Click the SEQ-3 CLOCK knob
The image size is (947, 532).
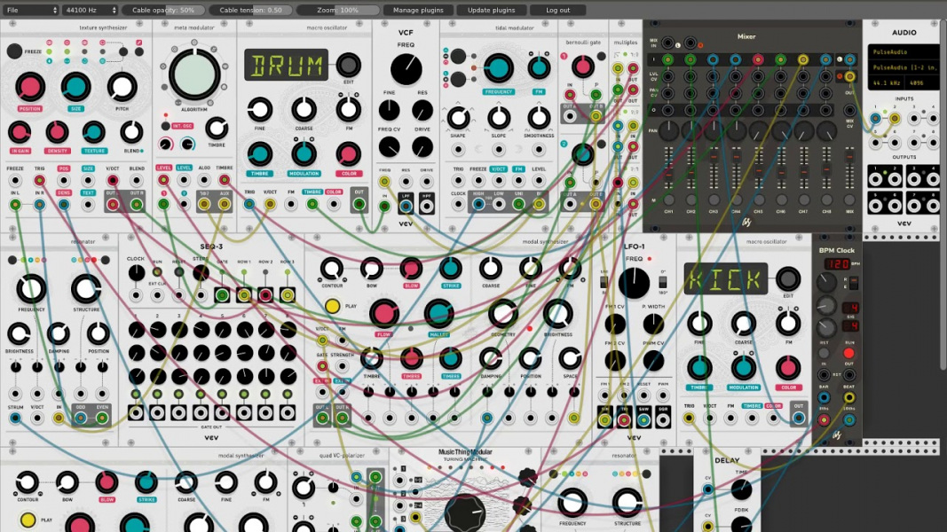point(136,272)
